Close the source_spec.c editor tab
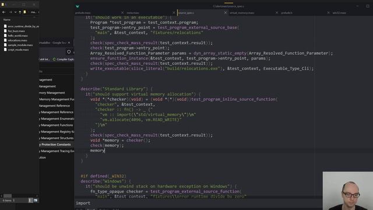 click(226, 13)
